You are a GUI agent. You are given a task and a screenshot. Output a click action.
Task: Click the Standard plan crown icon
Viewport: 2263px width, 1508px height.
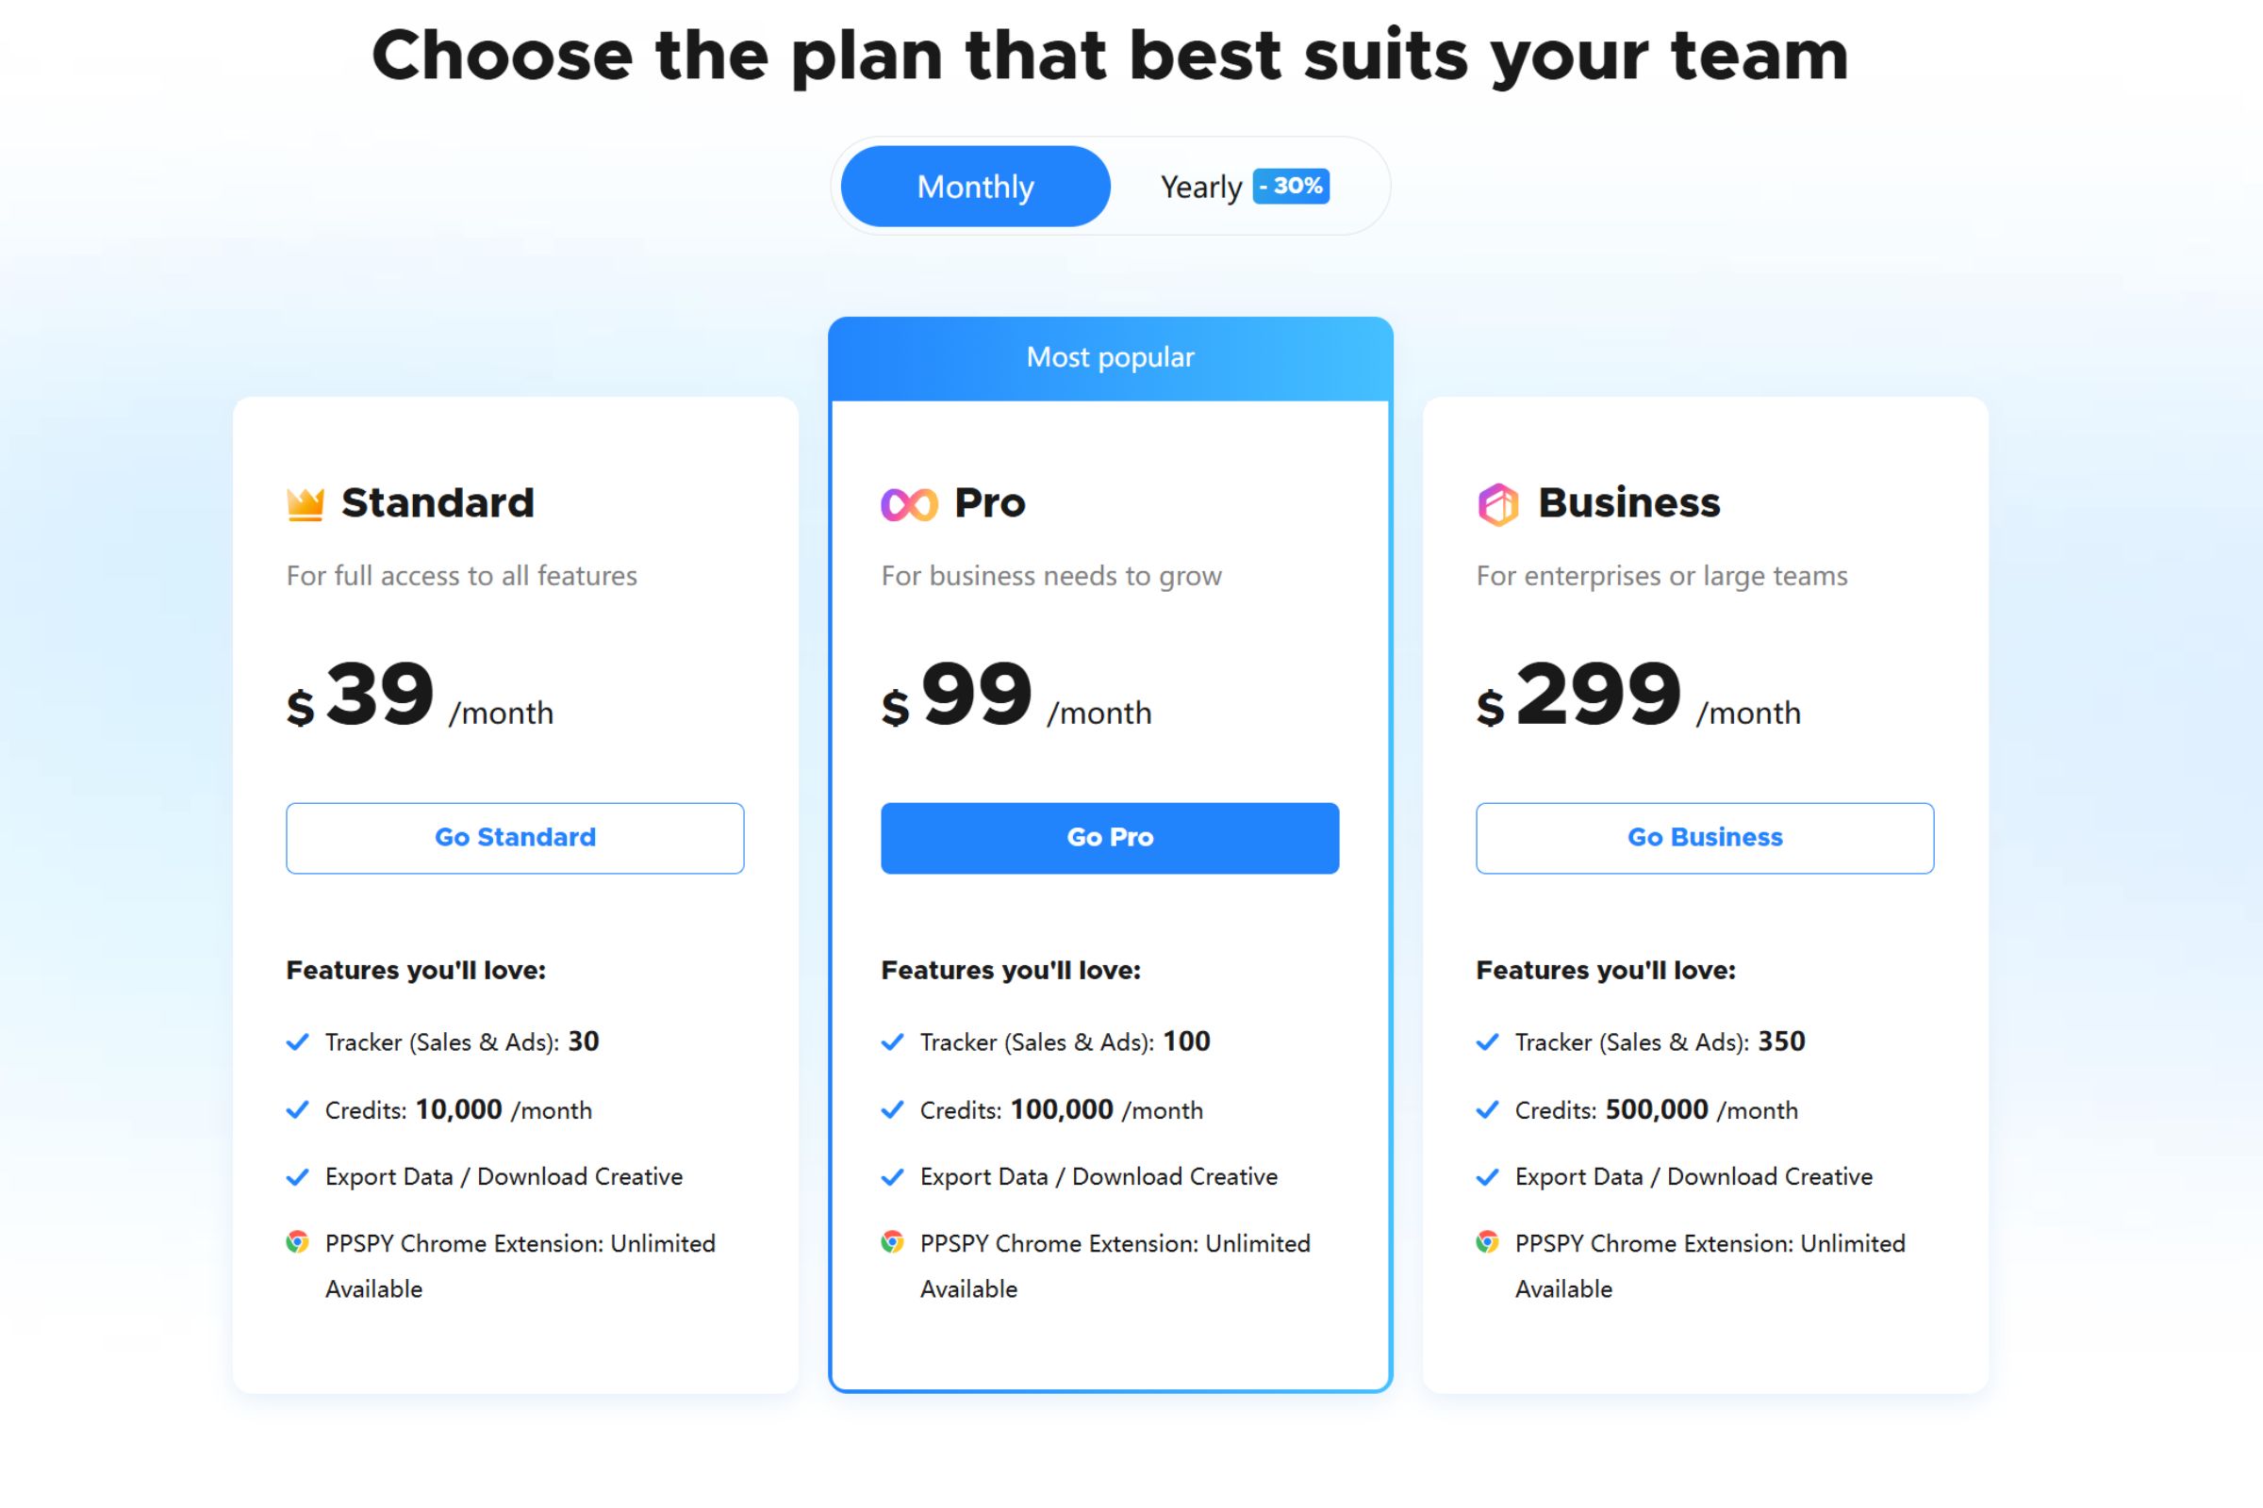(x=305, y=504)
